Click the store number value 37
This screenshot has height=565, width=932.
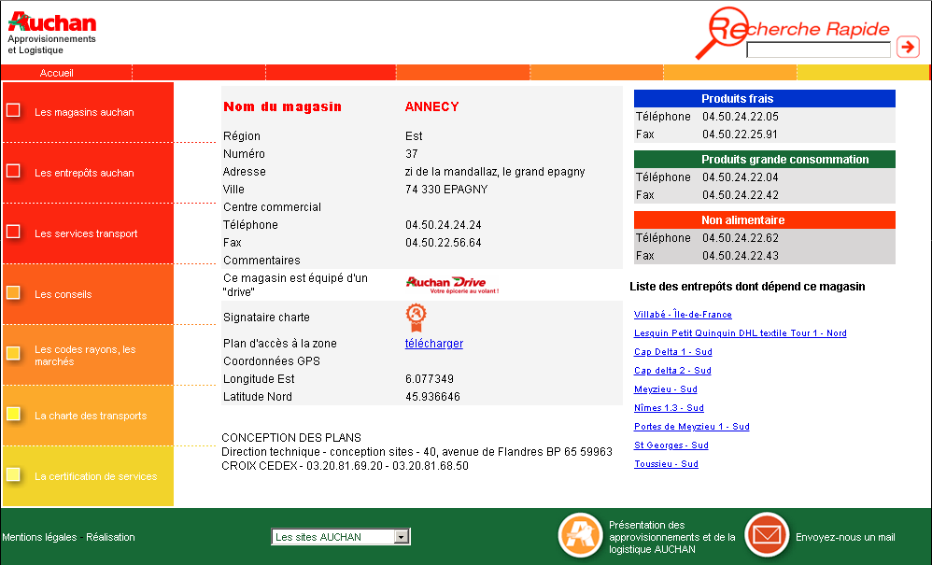tap(412, 154)
